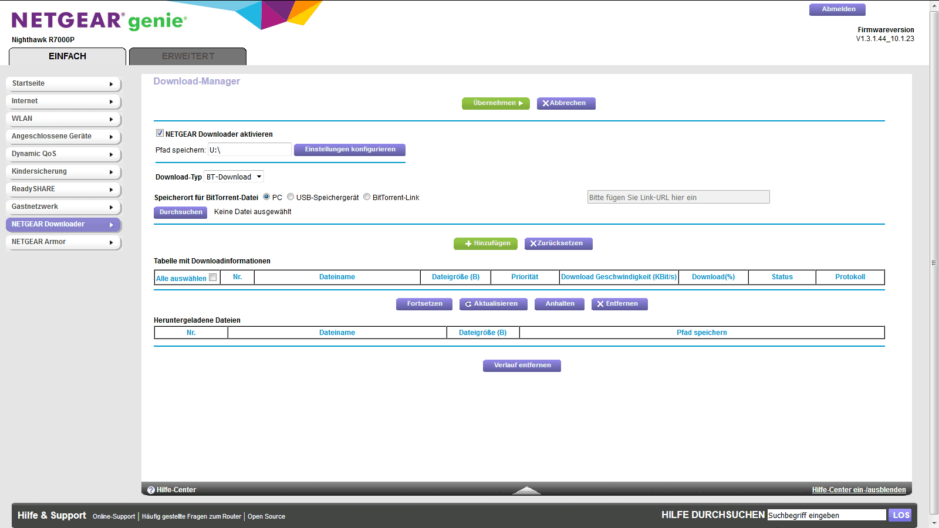Click the Verlauf entfernen button
Viewport: 939px width, 528px height.
(x=522, y=365)
